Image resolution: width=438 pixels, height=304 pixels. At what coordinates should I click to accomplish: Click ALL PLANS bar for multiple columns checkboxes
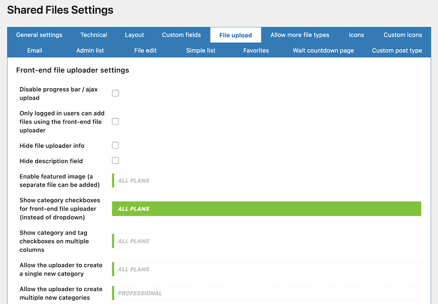tap(266, 241)
